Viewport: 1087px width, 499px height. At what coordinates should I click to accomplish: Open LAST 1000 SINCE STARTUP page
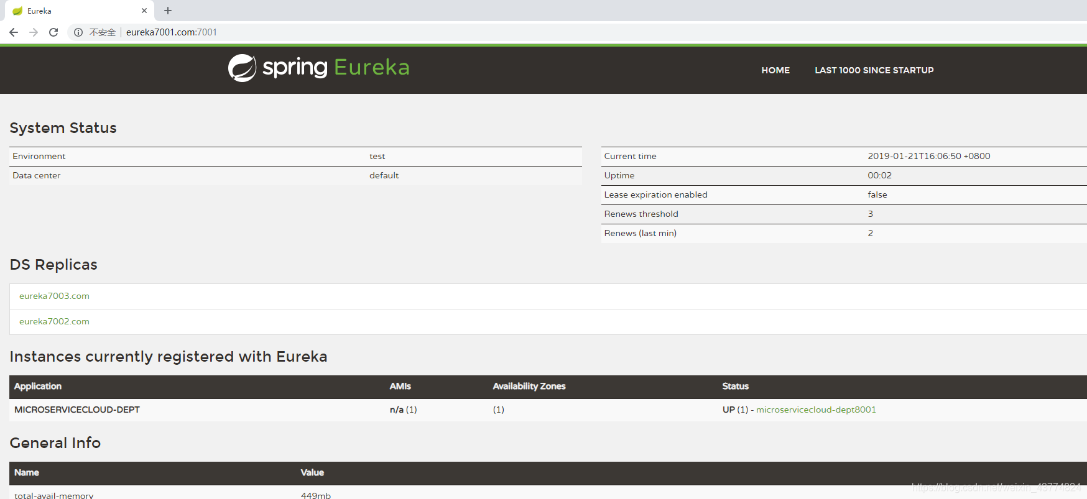[x=874, y=70]
